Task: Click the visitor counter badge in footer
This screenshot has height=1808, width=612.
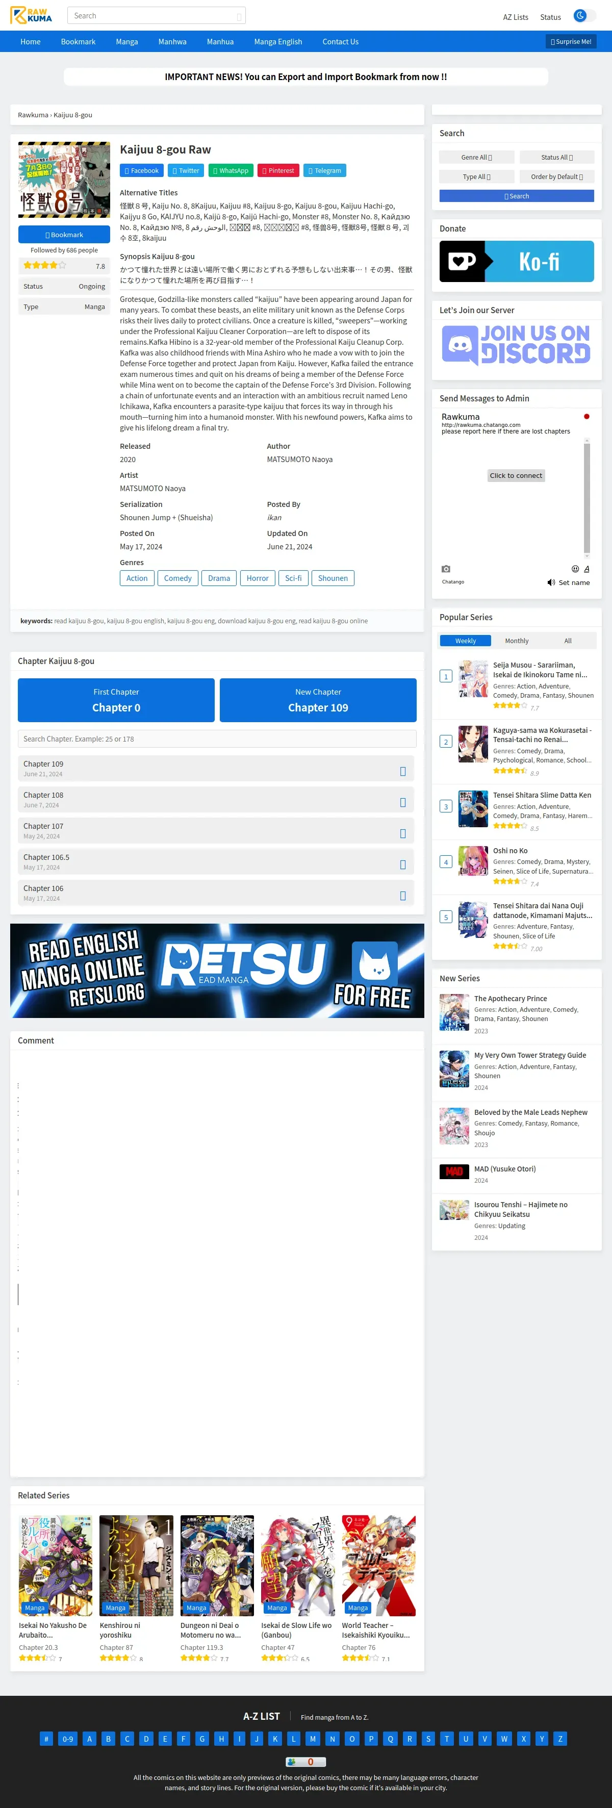Action: tap(305, 1762)
